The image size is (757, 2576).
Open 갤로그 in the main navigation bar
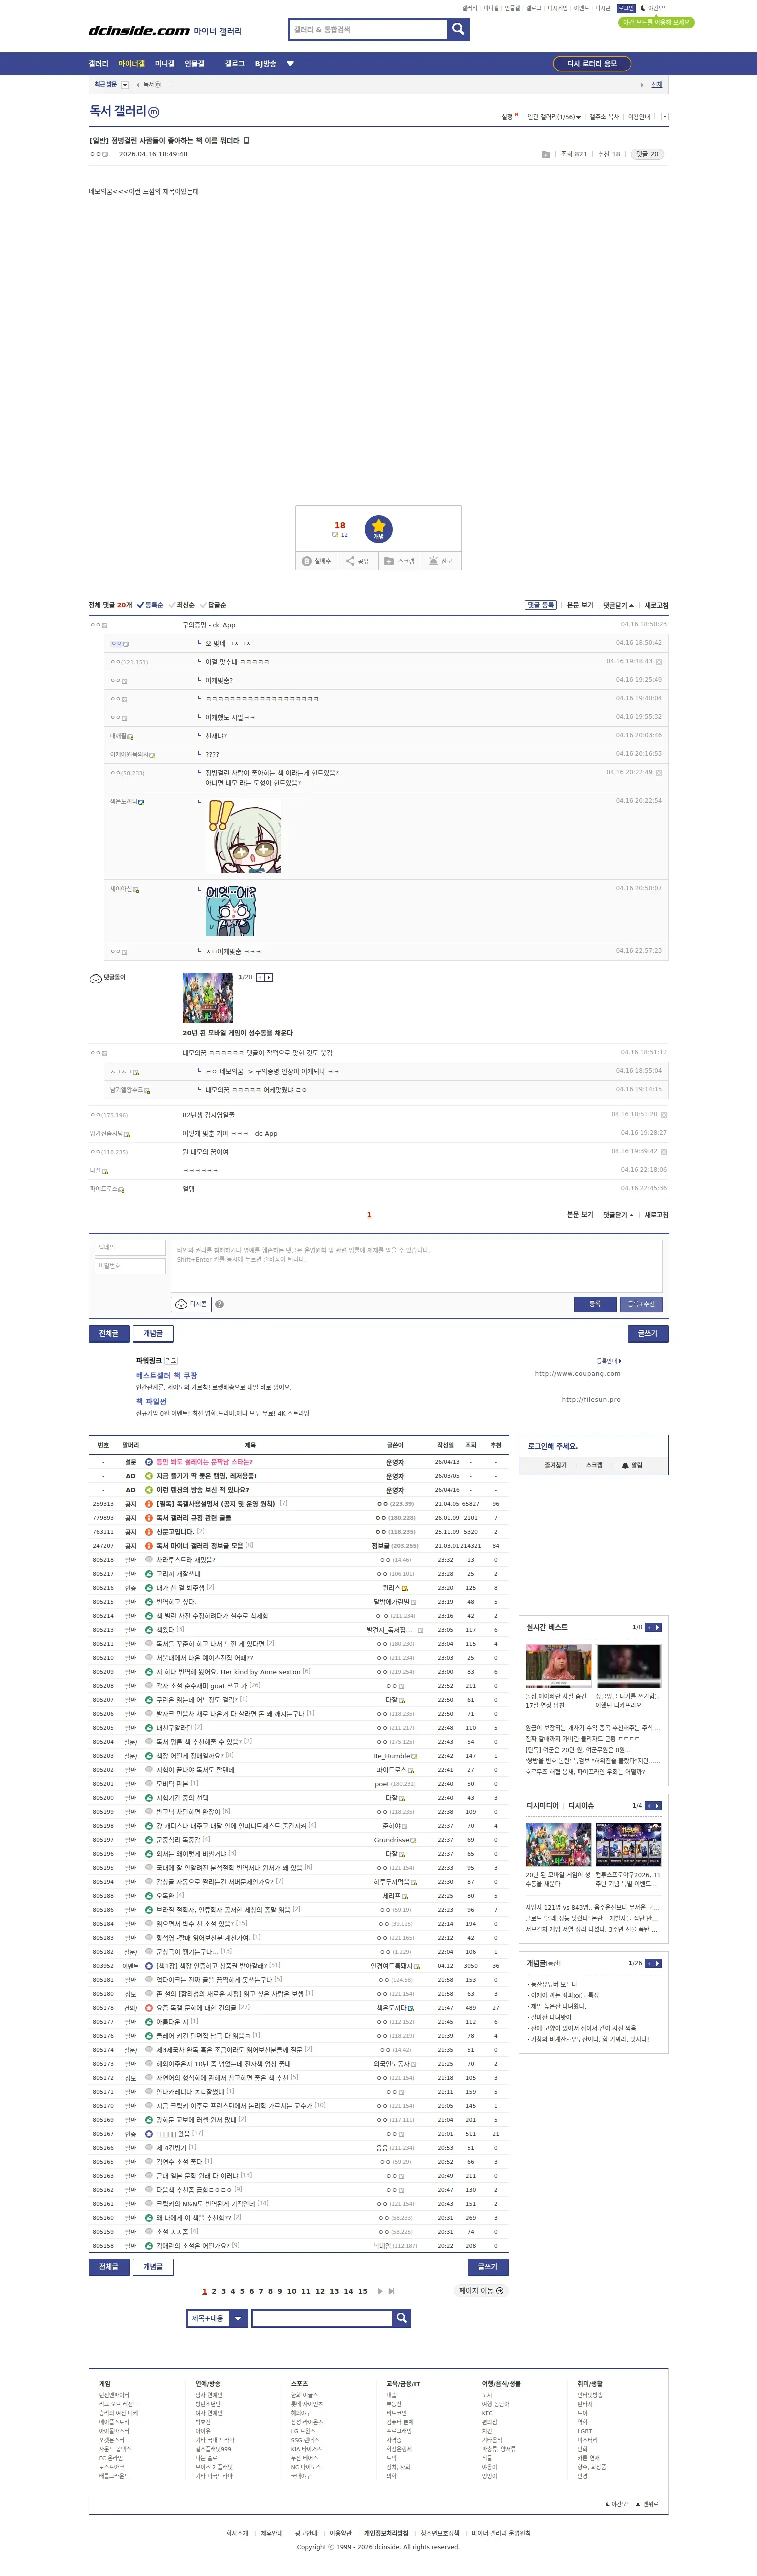[x=235, y=64]
